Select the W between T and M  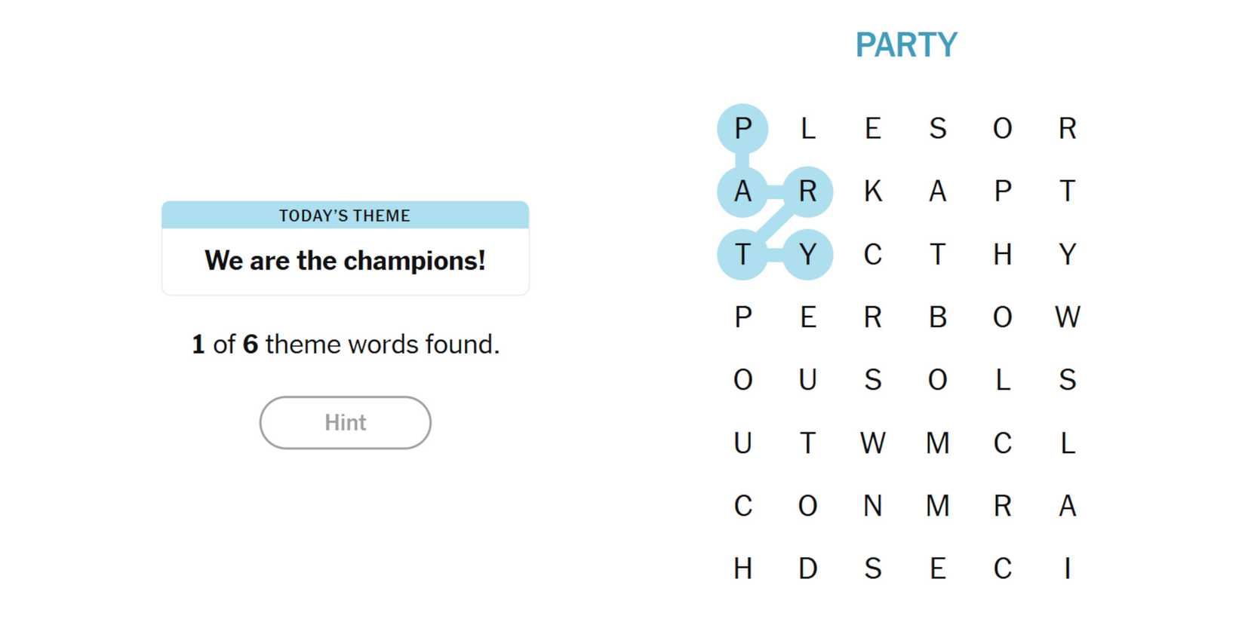coord(872,443)
